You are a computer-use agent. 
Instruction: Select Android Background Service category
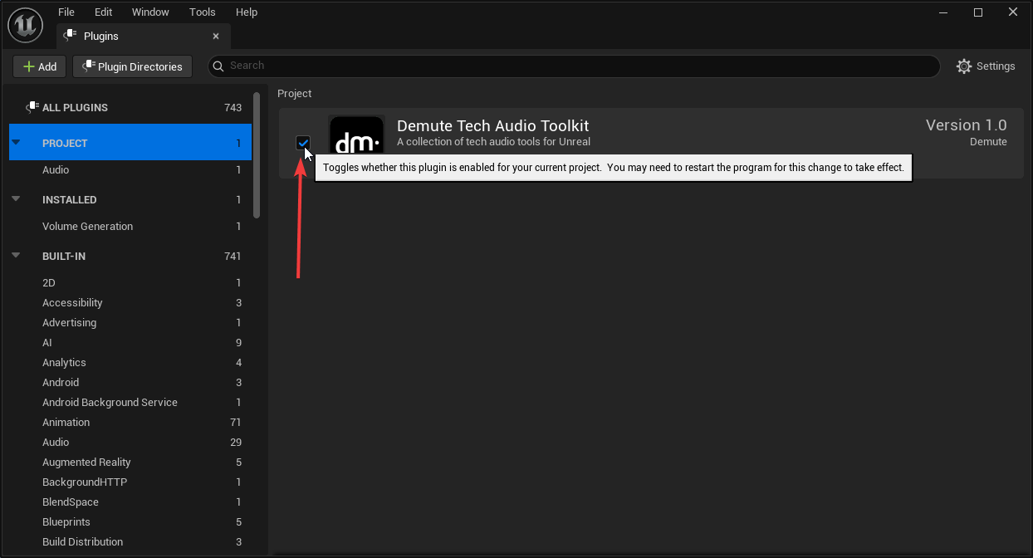tap(130, 403)
